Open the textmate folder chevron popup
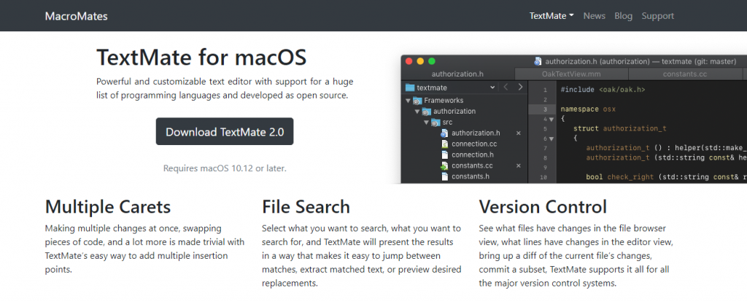The width and height of the screenshot is (747, 301). coord(492,87)
